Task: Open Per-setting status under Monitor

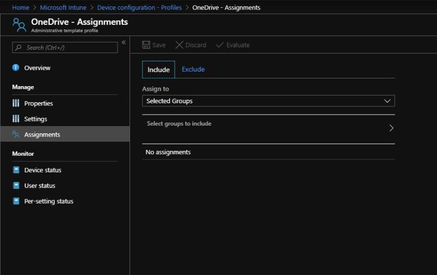Action: [x=48, y=201]
